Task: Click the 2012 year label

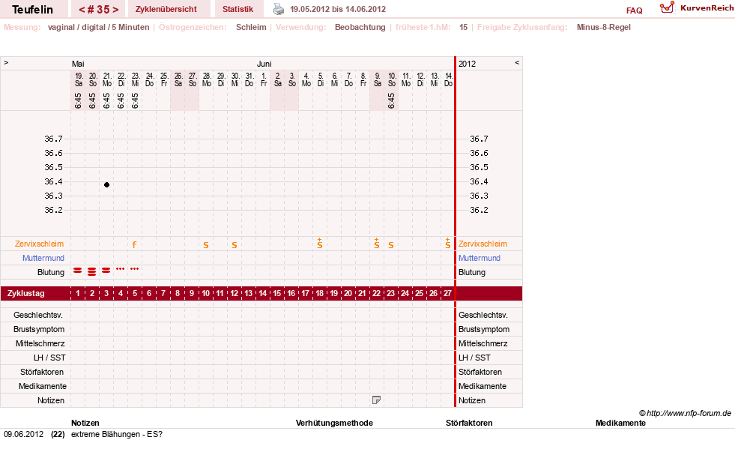Action: [467, 64]
